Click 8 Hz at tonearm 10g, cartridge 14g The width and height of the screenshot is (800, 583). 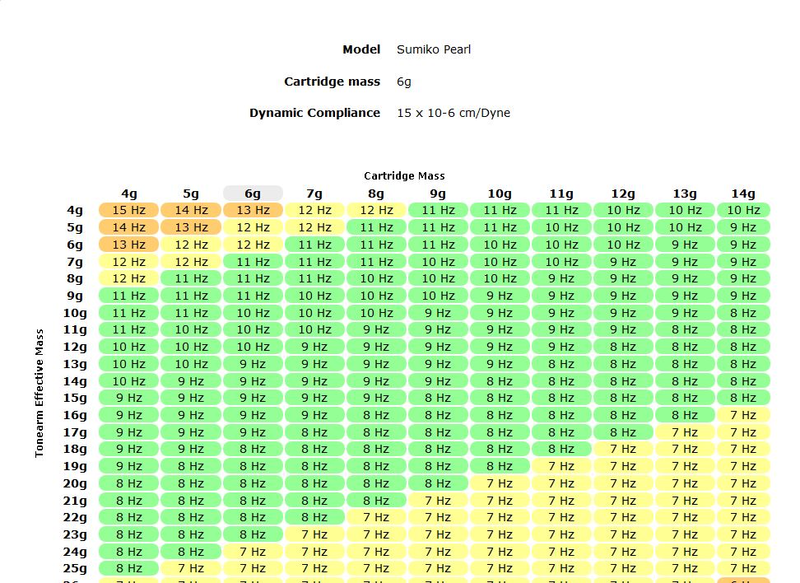743,313
